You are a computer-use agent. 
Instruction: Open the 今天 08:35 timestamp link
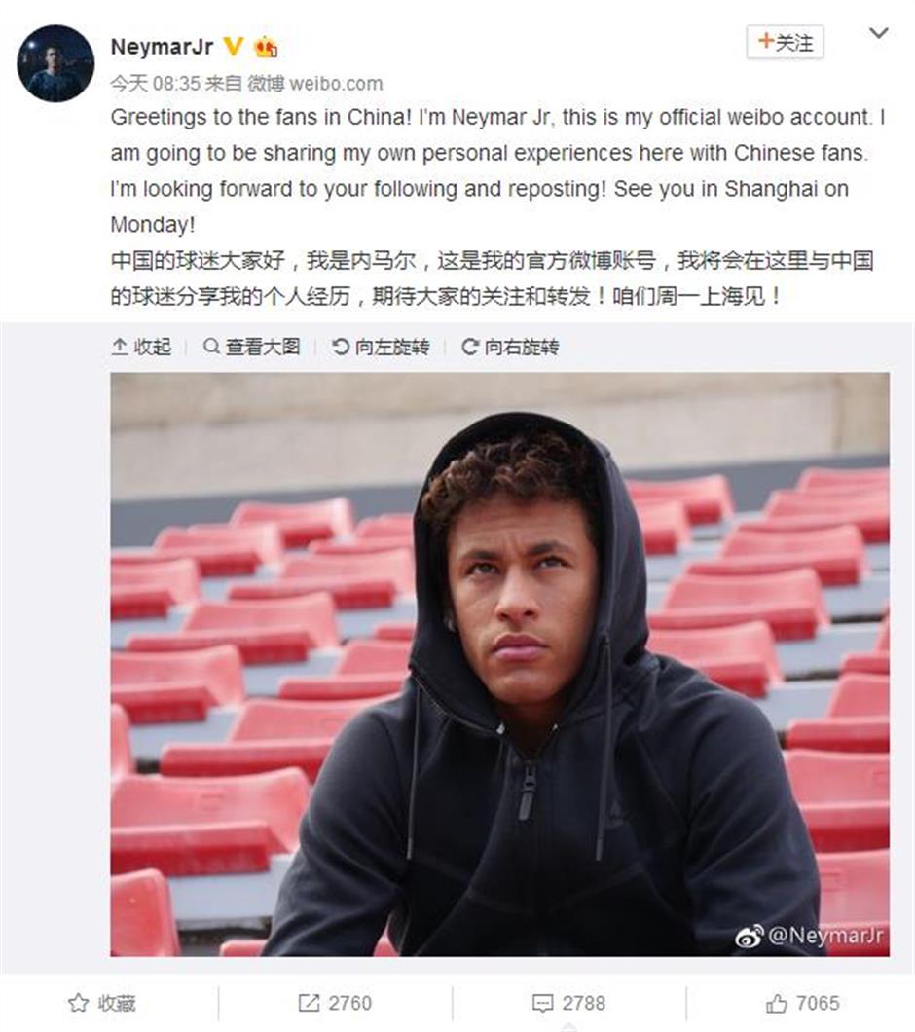click(x=156, y=84)
